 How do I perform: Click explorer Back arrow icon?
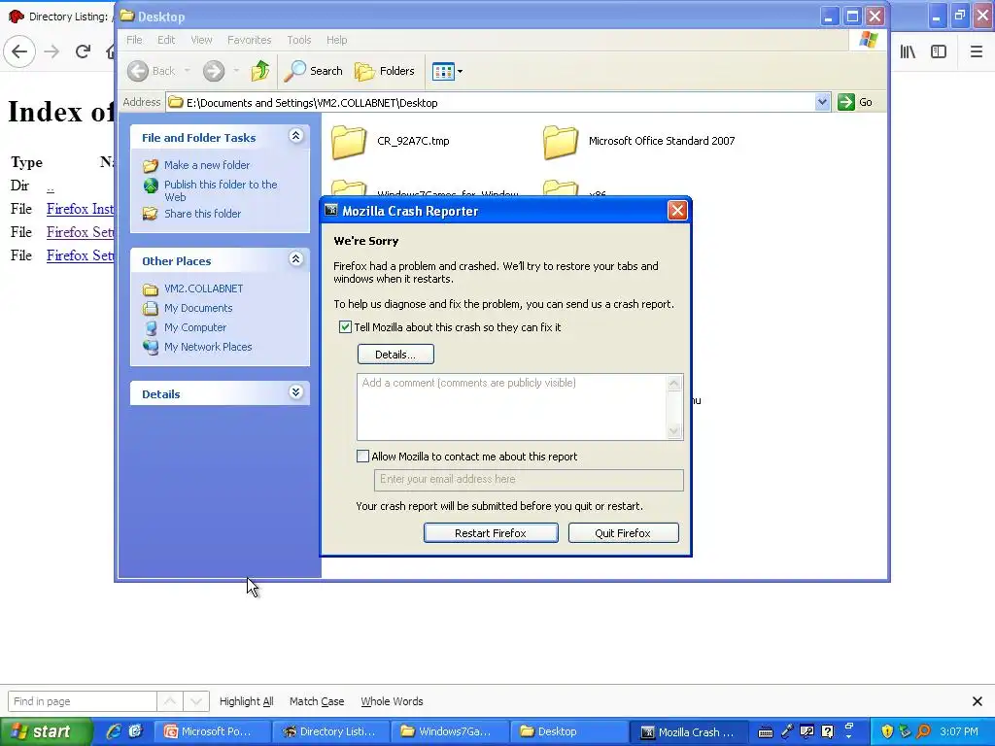coord(138,71)
